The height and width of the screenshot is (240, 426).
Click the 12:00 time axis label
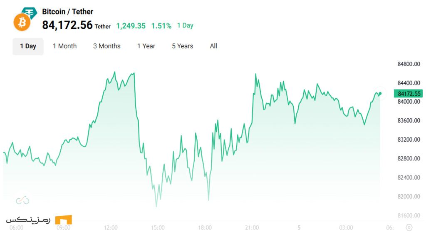coord(111,227)
